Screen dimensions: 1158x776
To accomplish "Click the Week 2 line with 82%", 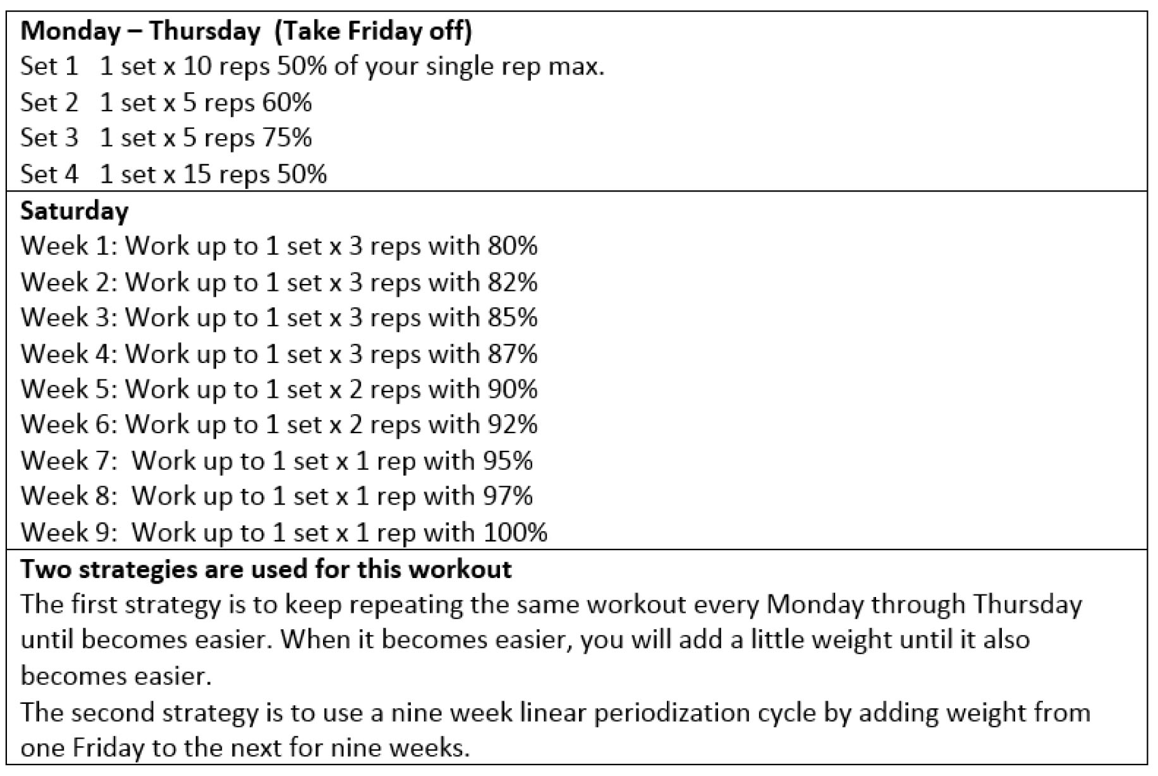I will (279, 282).
